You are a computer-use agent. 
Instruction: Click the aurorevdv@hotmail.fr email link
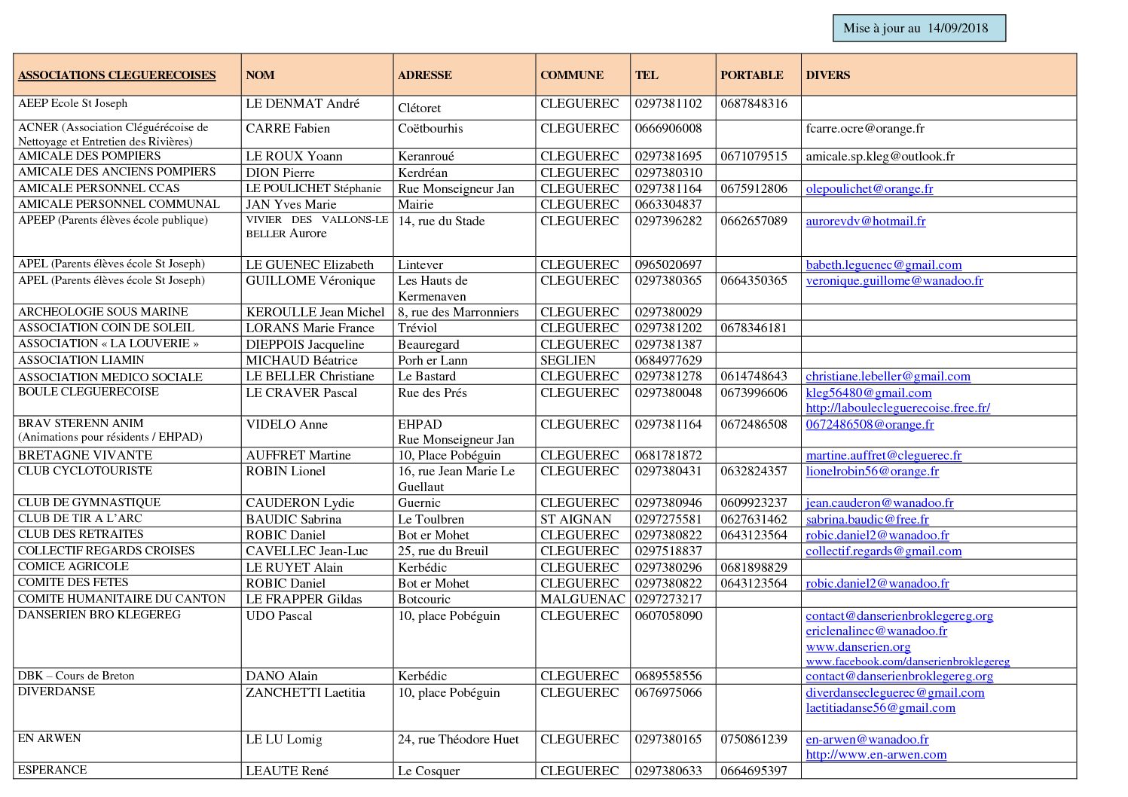point(865,221)
